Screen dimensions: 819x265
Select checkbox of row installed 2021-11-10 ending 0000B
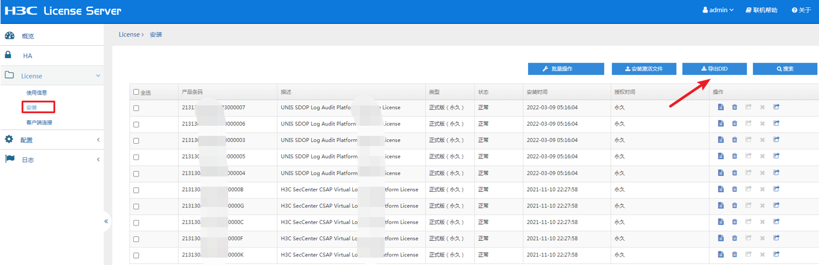[x=136, y=190]
